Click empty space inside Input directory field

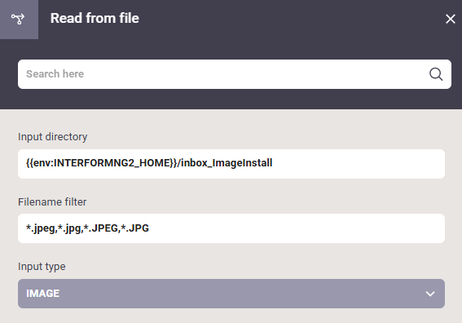[358, 164]
